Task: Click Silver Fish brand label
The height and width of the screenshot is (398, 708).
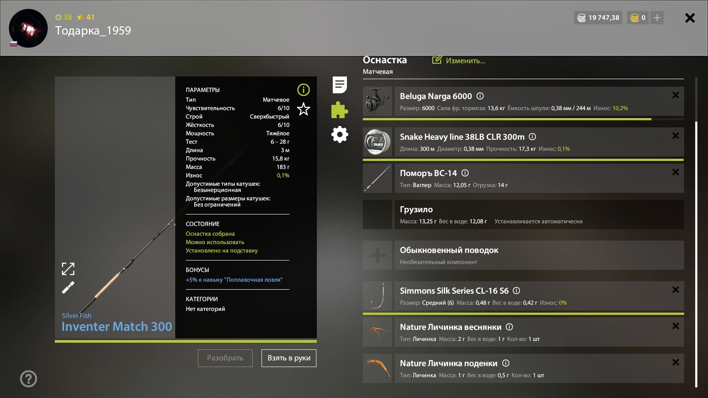Action: (77, 315)
